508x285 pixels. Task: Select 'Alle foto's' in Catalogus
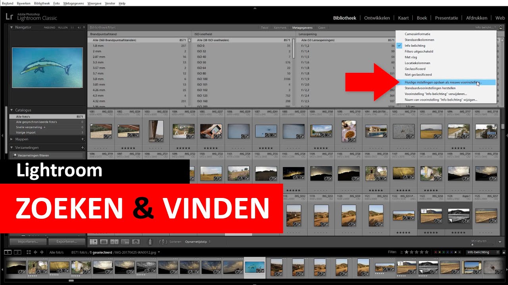[47, 117]
